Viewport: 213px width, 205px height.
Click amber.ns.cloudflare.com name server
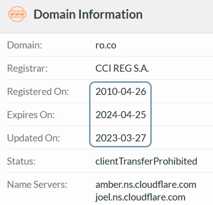[x=146, y=185]
